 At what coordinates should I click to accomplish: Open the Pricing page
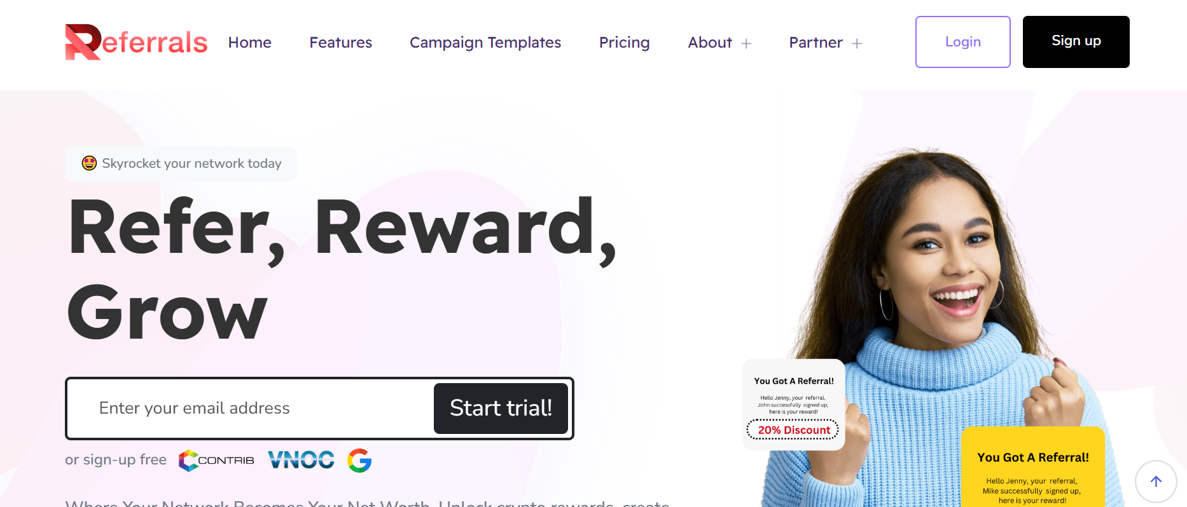625,43
